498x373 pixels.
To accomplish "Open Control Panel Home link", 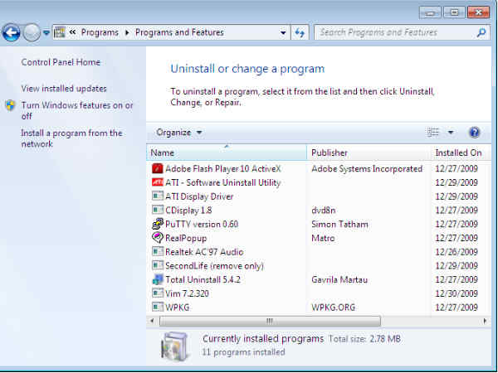I will tap(61, 62).
